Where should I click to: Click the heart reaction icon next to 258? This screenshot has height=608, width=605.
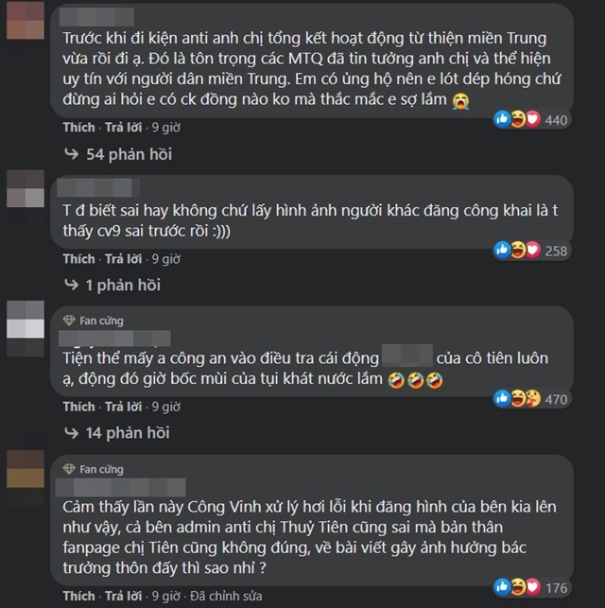pyautogui.click(x=533, y=250)
